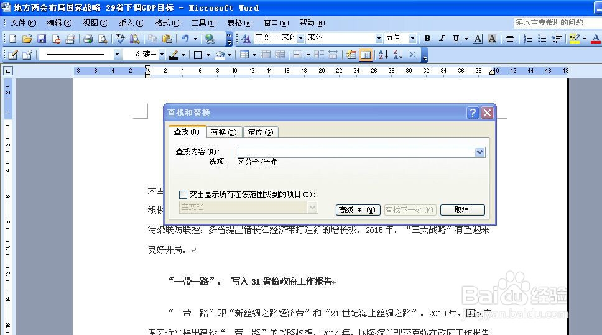Undo the last action

pos(185,39)
